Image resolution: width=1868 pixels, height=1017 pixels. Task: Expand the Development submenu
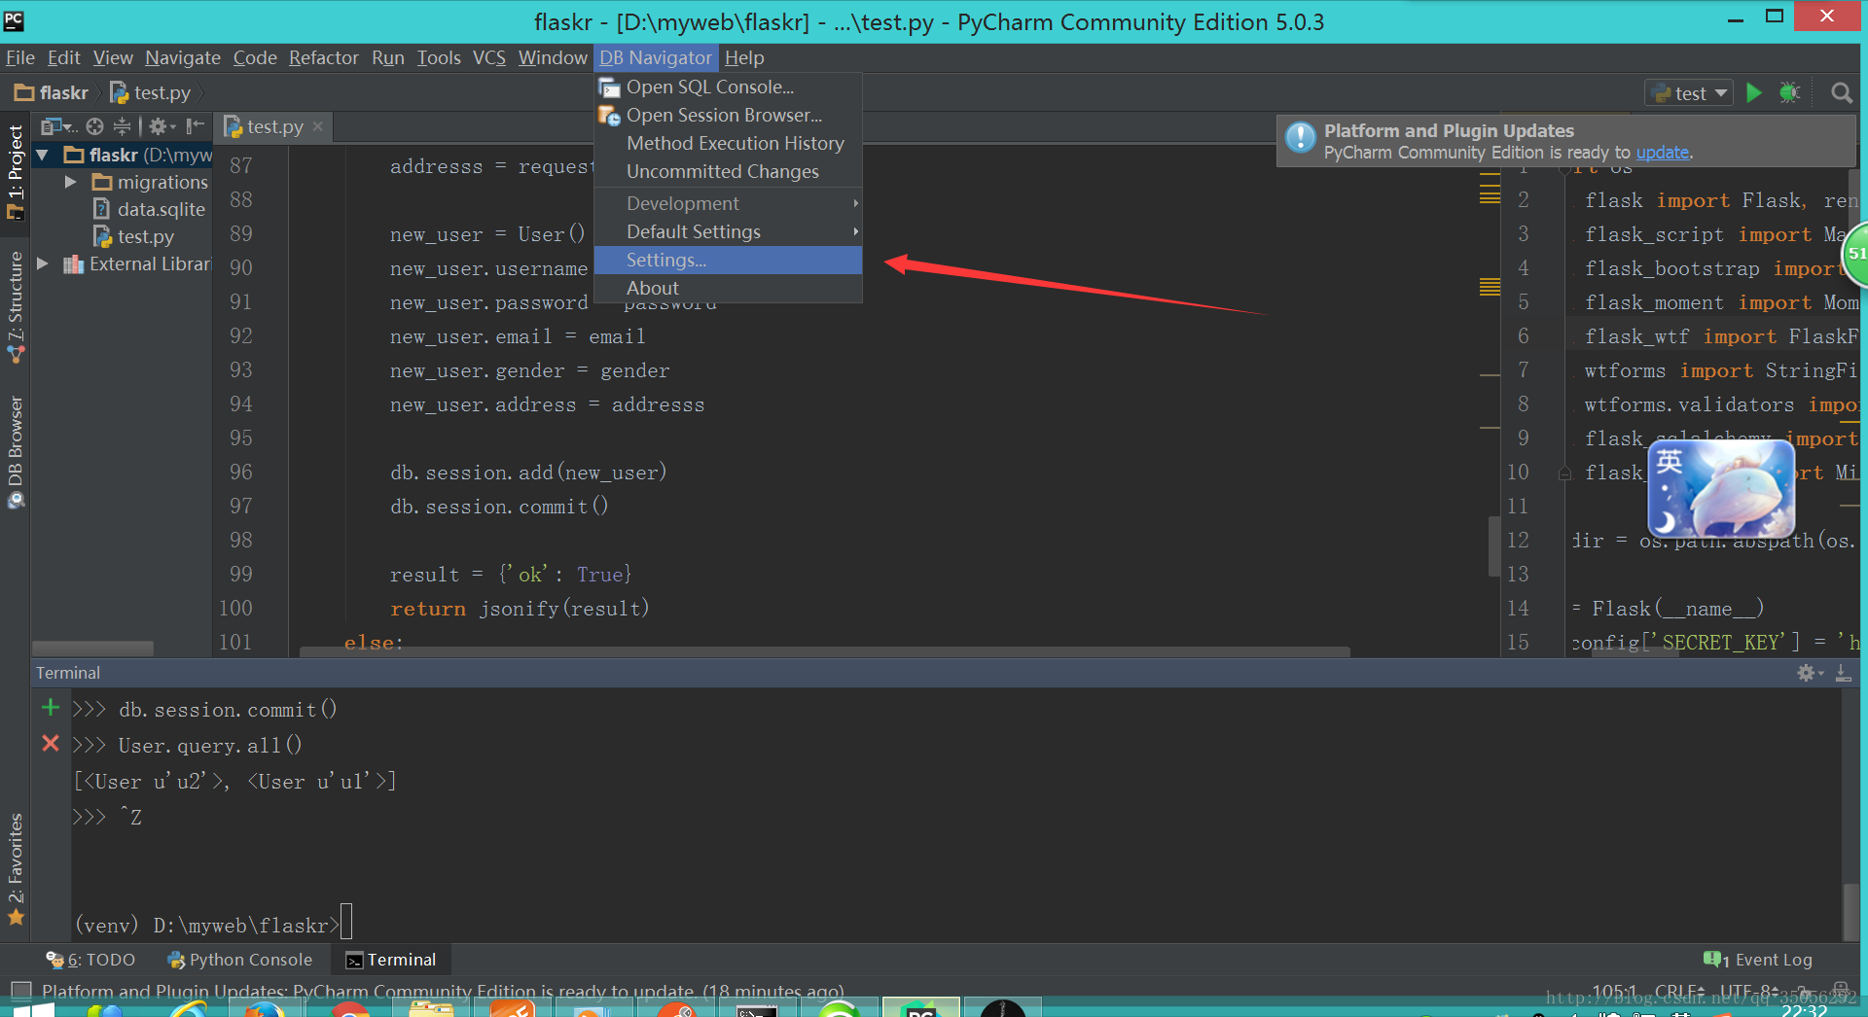[x=728, y=203]
